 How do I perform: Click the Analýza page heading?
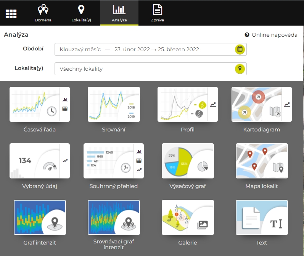16,35
